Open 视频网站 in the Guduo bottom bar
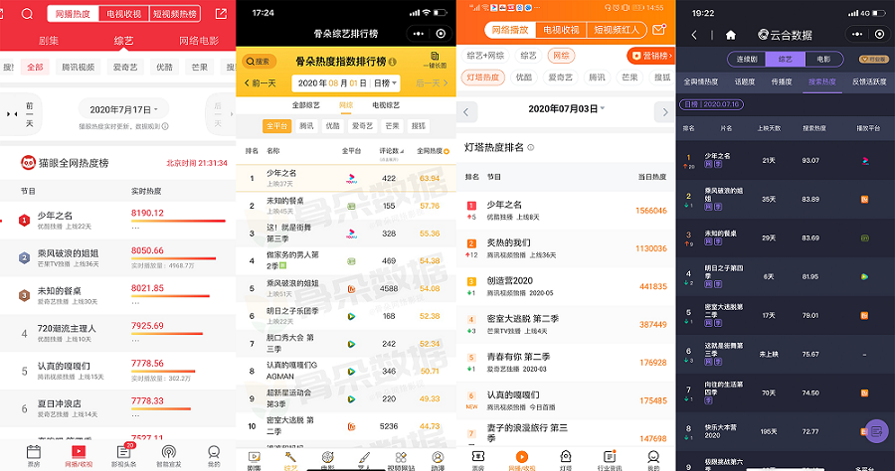Screen dimensions: 895x471 click(x=401, y=461)
